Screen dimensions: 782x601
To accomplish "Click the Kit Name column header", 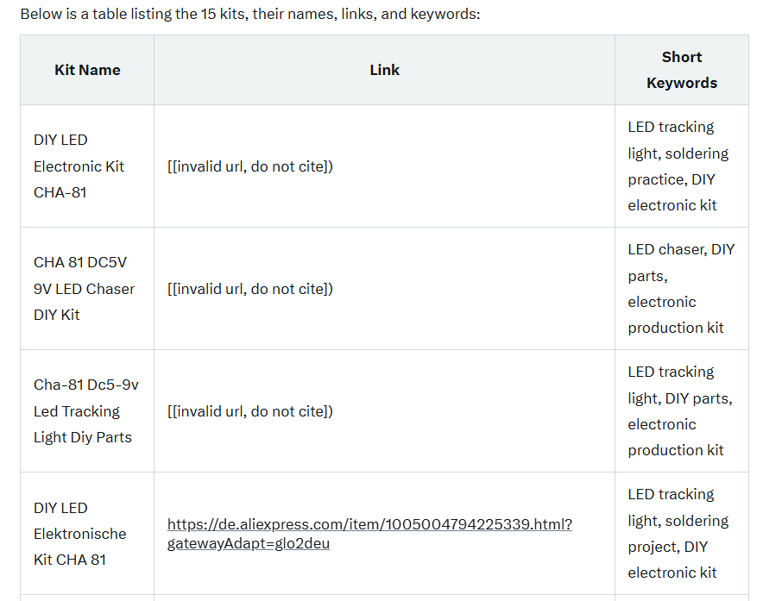I will [87, 70].
